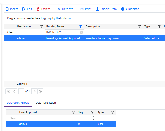Sort by Seq column header

pos(80,112)
